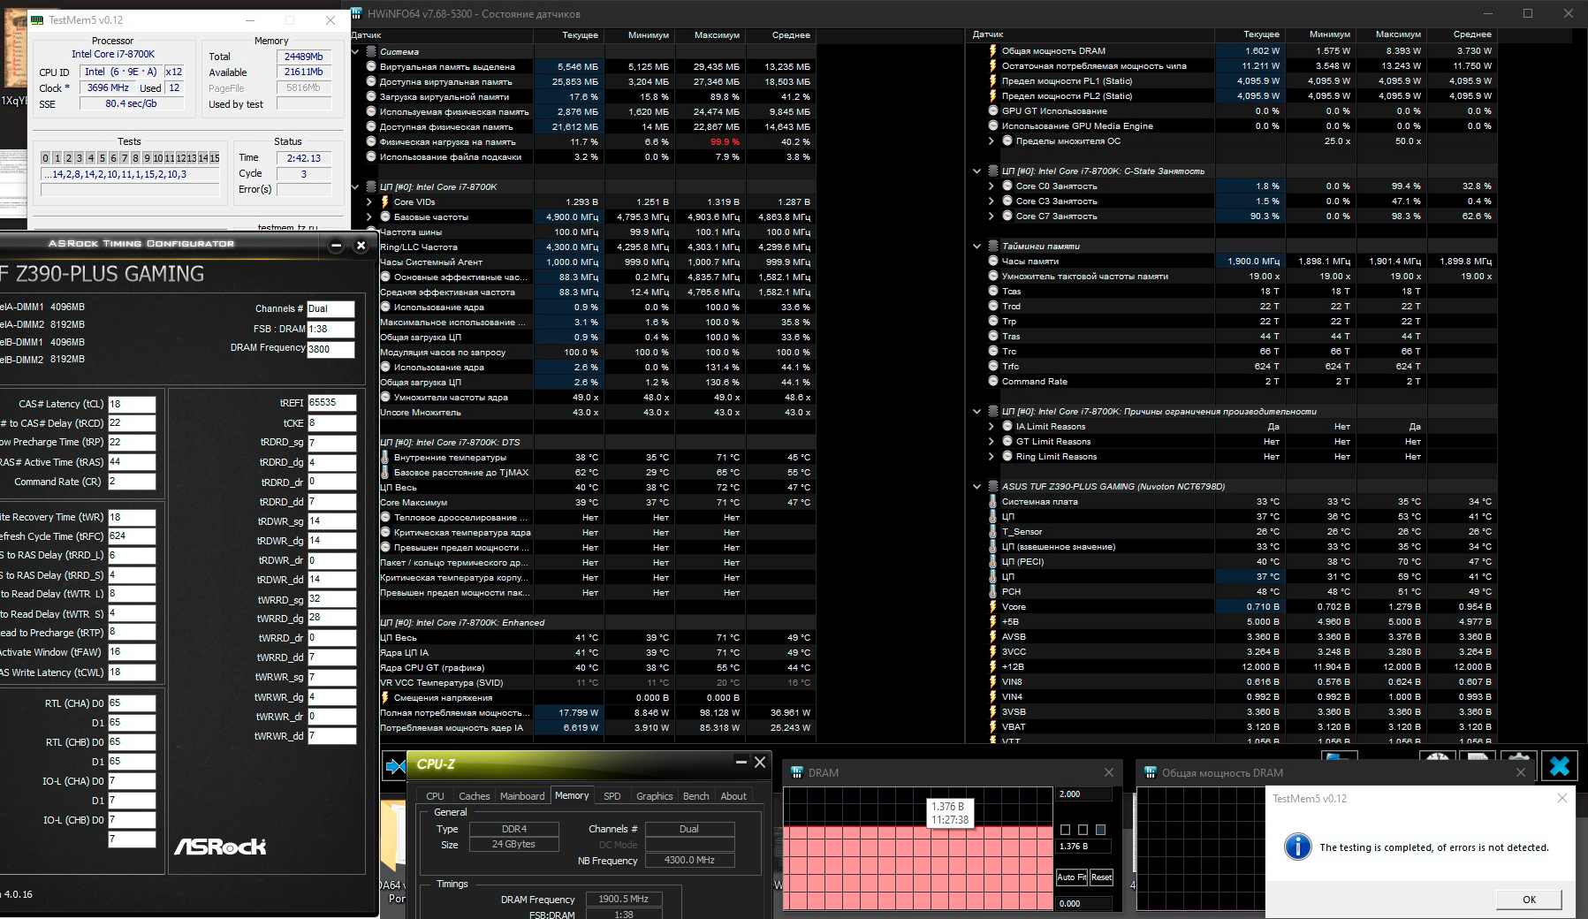The width and height of the screenshot is (1588, 919).
Task: Click the clock icon next to GPU GT Использование
Action: 992,110
